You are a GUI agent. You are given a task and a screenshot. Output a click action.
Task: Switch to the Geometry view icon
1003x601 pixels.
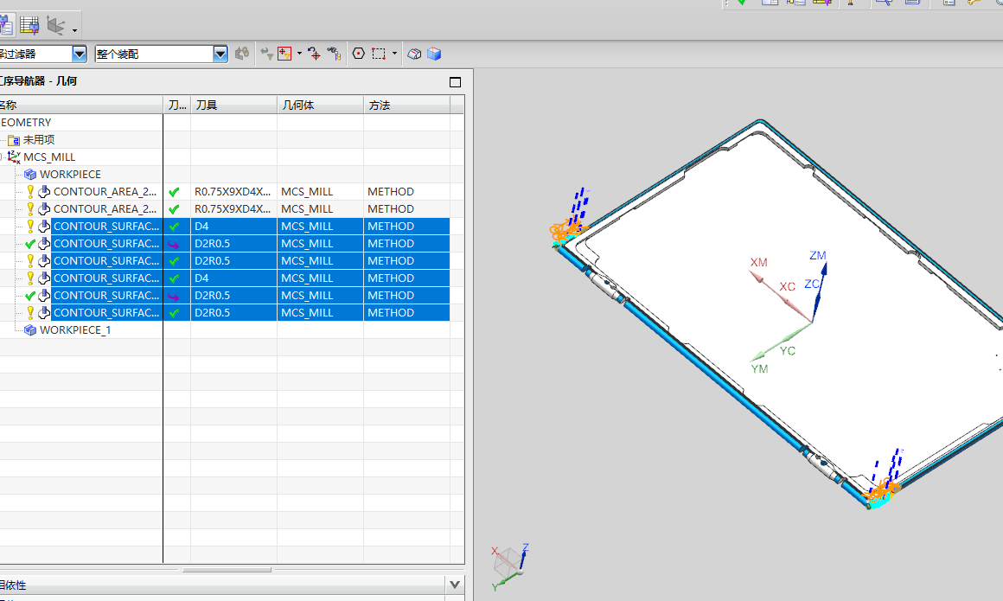(55, 26)
